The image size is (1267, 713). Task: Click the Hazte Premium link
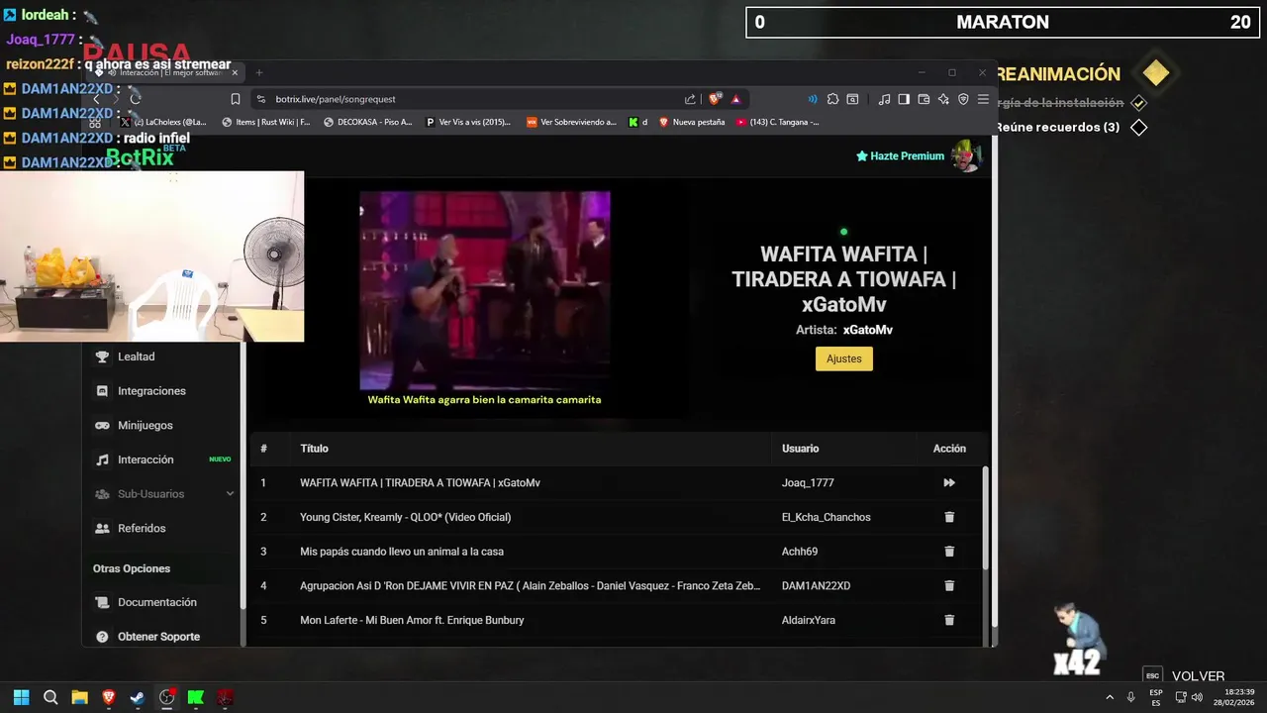(x=900, y=156)
